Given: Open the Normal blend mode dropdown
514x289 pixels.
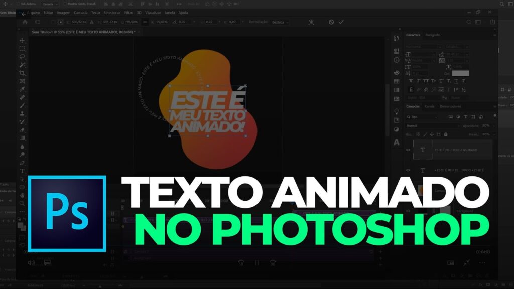Looking at the screenshot, I should click(432, 126).
